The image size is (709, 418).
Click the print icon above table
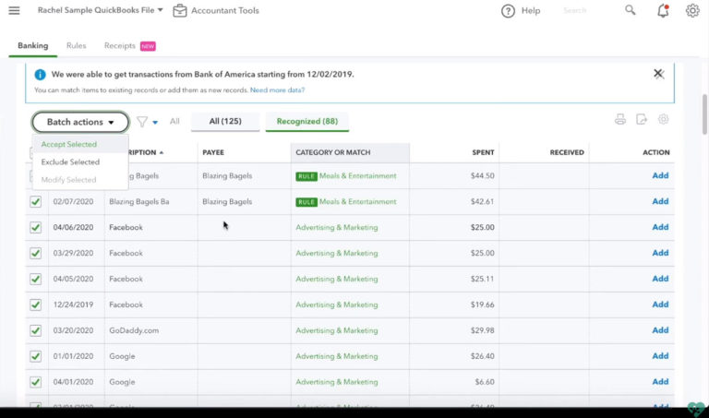tap(620, 119)
